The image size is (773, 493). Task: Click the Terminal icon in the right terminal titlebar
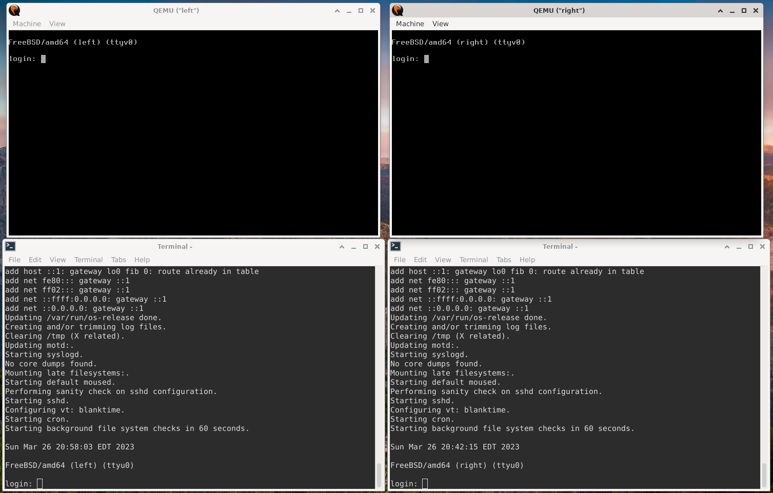tap(395, 246)
